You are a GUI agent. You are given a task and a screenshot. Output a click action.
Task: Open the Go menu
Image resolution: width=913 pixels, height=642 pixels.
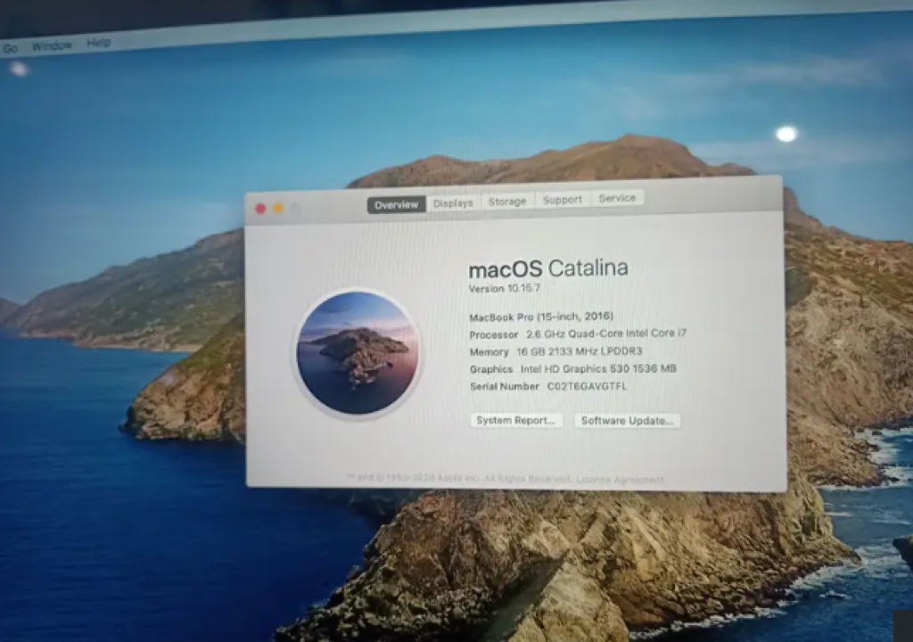pos(11,48)
